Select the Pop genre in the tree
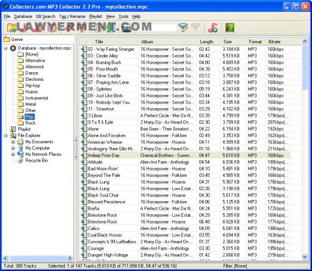 [x=29, y=117]
